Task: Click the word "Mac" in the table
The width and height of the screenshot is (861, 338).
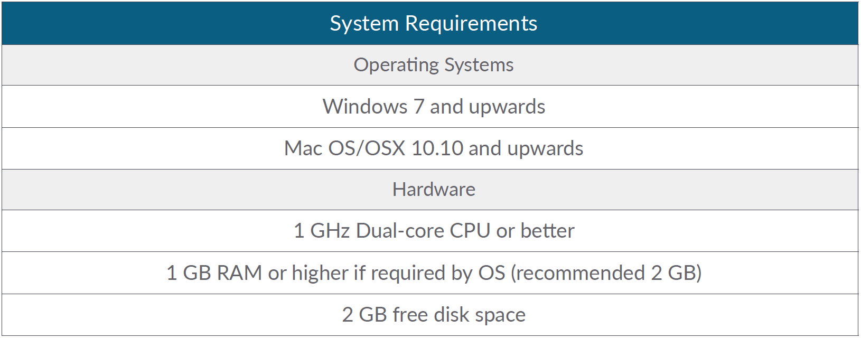Action: [x=303, y=148]
